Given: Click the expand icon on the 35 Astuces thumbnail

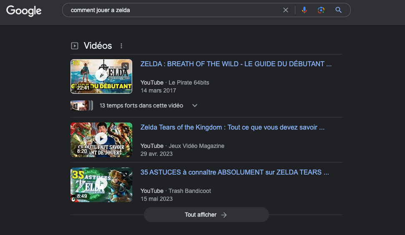Looking at the screenshot, I should pyautogui.click(x=125, y=175).
